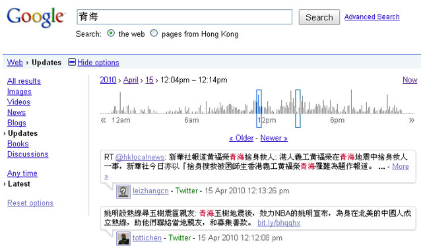
Task: Open Advanced Search link
Action: [x=372, y=16]
